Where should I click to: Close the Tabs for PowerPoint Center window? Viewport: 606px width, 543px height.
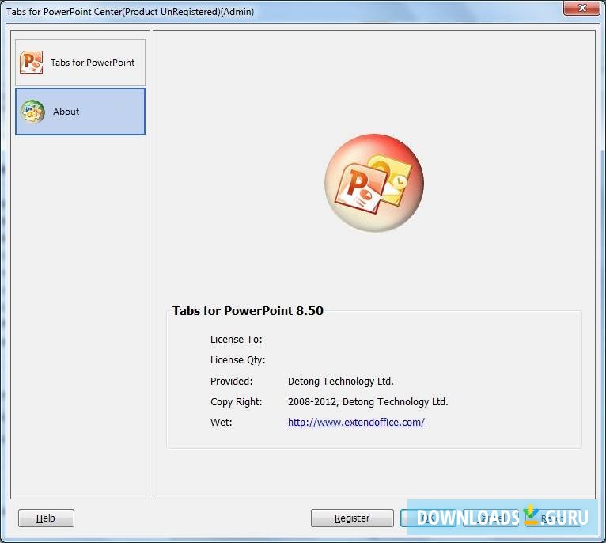[582, 8]
